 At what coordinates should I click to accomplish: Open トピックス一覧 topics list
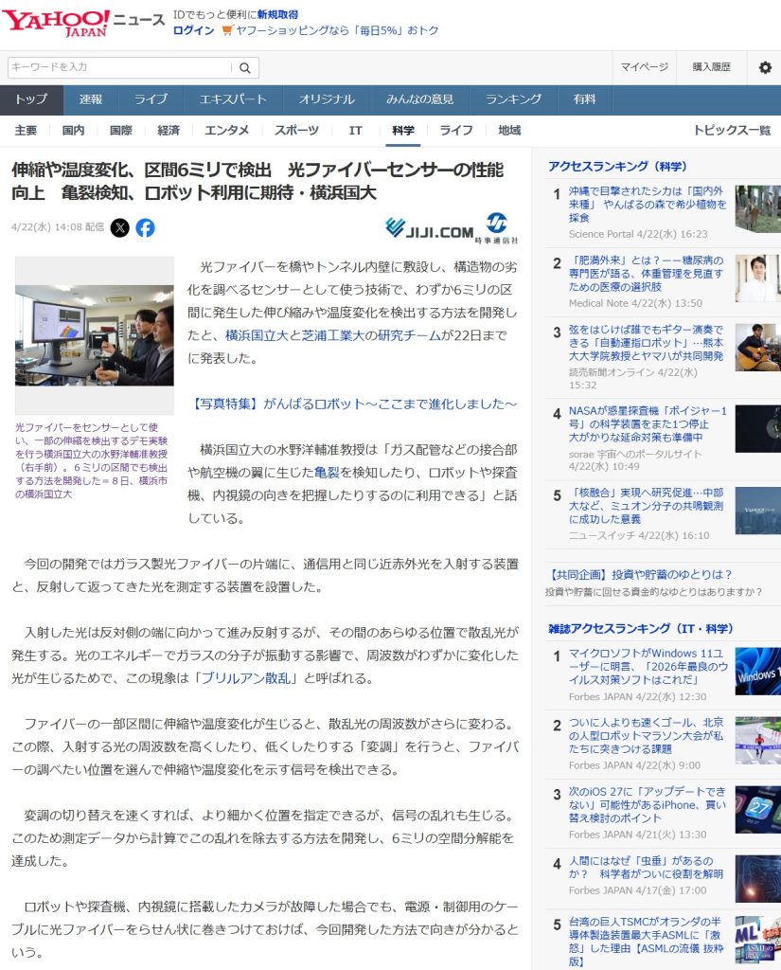(731, 131)
